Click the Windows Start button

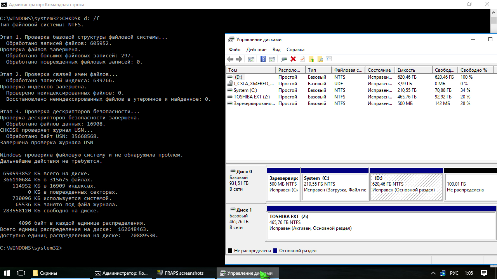7,273
